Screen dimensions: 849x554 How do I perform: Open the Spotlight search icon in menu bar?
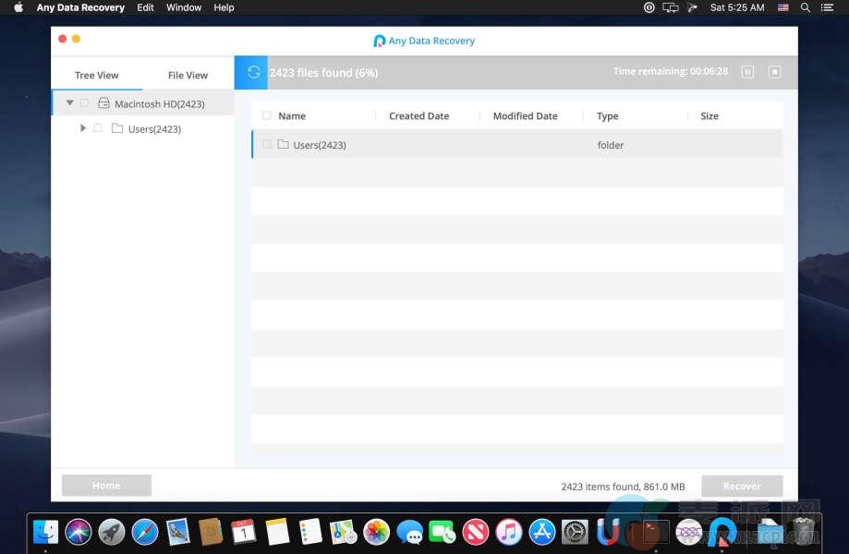pos(806,7)
